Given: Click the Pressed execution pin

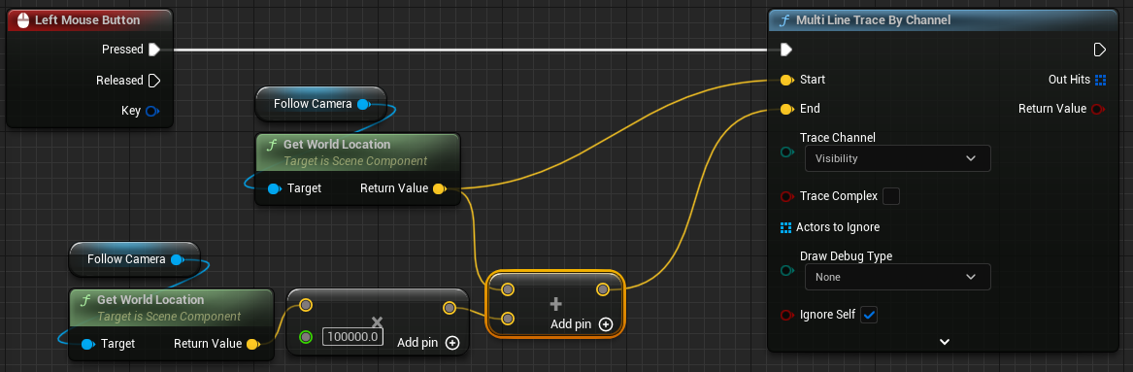Looking at the screenshot, I should [x=154, y=50].
